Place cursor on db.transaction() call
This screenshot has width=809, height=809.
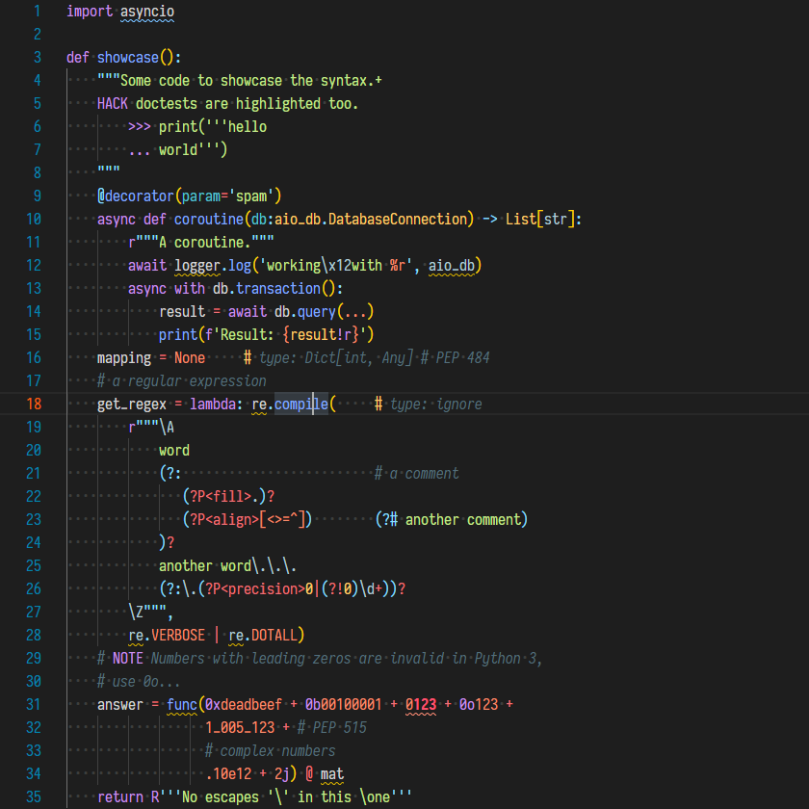pyautogui.click(x=277, y=288)
